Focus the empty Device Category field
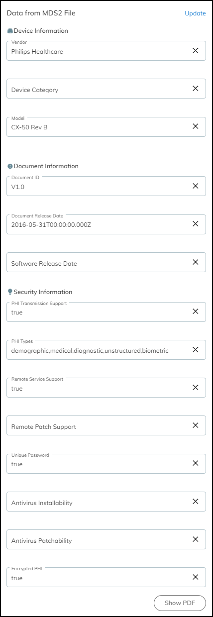 tap(106, 89)
